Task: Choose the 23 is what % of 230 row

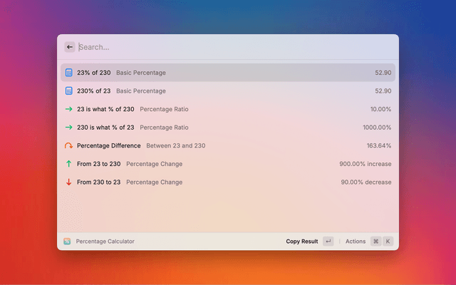Action: [x=228, y=109]
